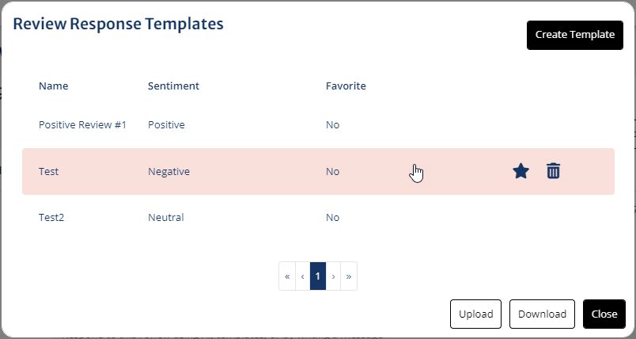Upload a templates file
This screenshot has height=339, width=636.
(475, 314)
